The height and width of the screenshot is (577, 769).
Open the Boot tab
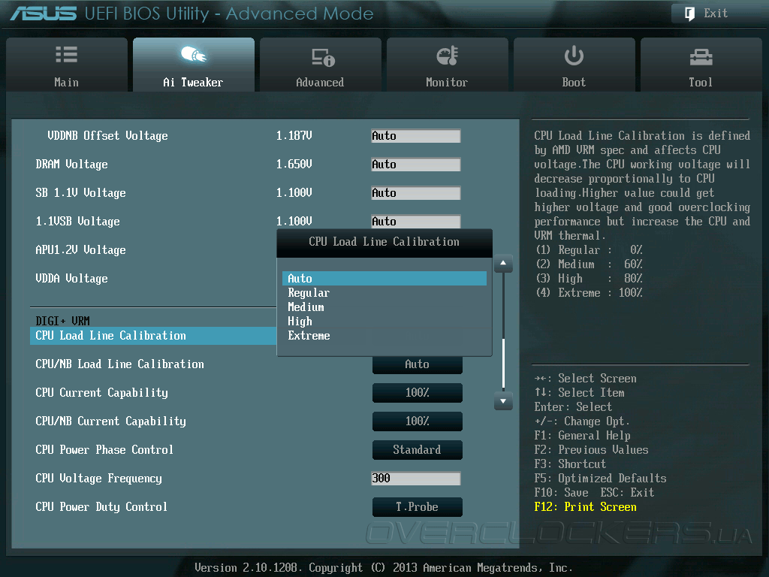coord(574,65)
